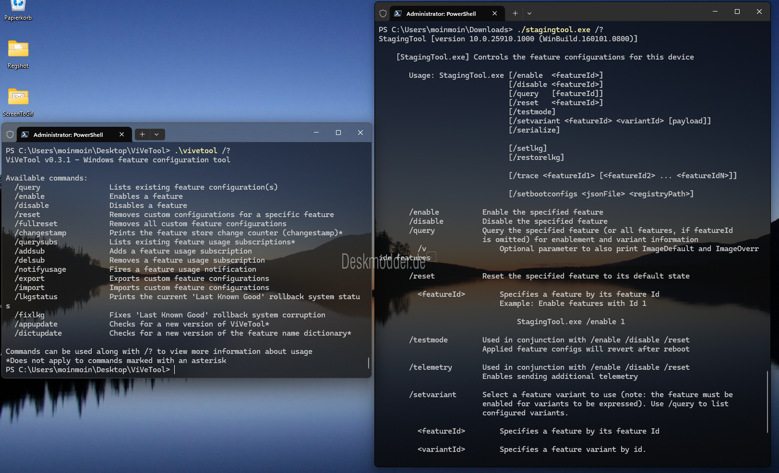Click 'Removes all custom feature configurations' description
Screen dimensions: 779x473
click(x=198, y=224)
